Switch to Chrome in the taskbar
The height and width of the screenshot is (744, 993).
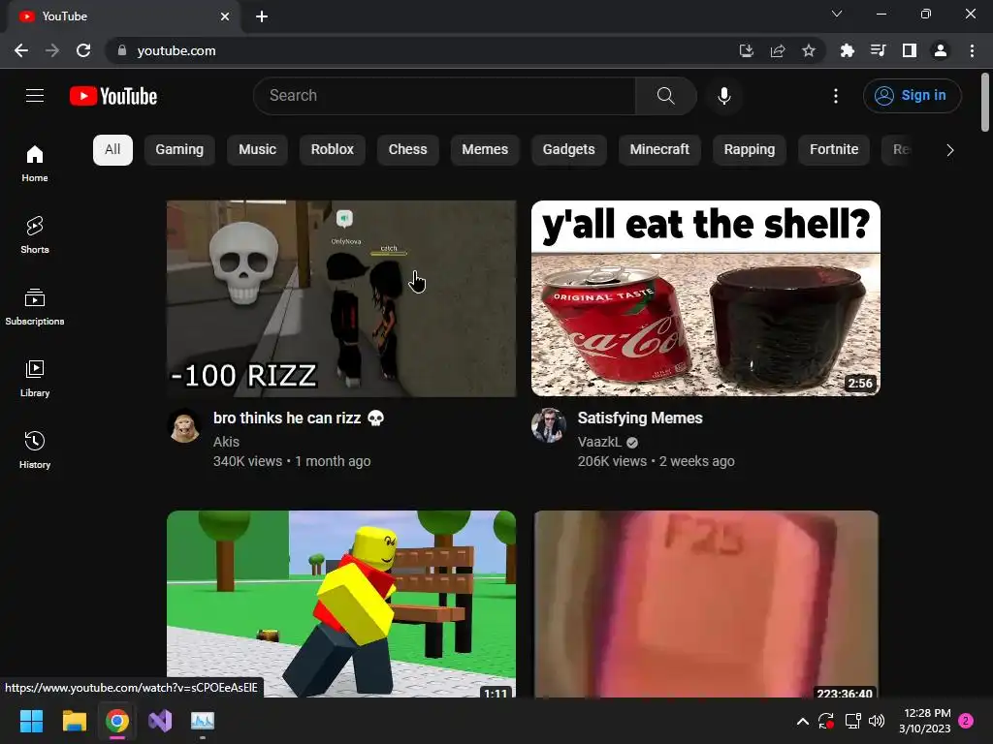(x=117, y=721)
